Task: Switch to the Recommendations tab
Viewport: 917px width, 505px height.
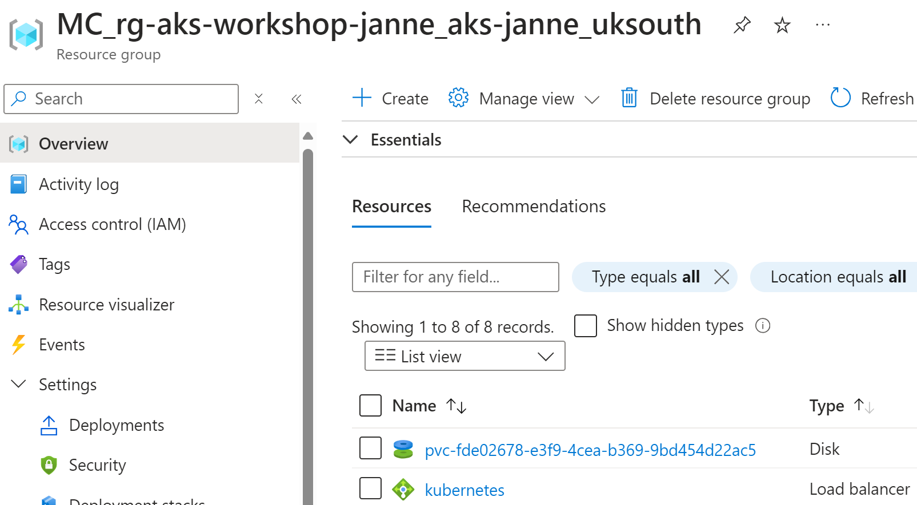Action: click(534, 206)
